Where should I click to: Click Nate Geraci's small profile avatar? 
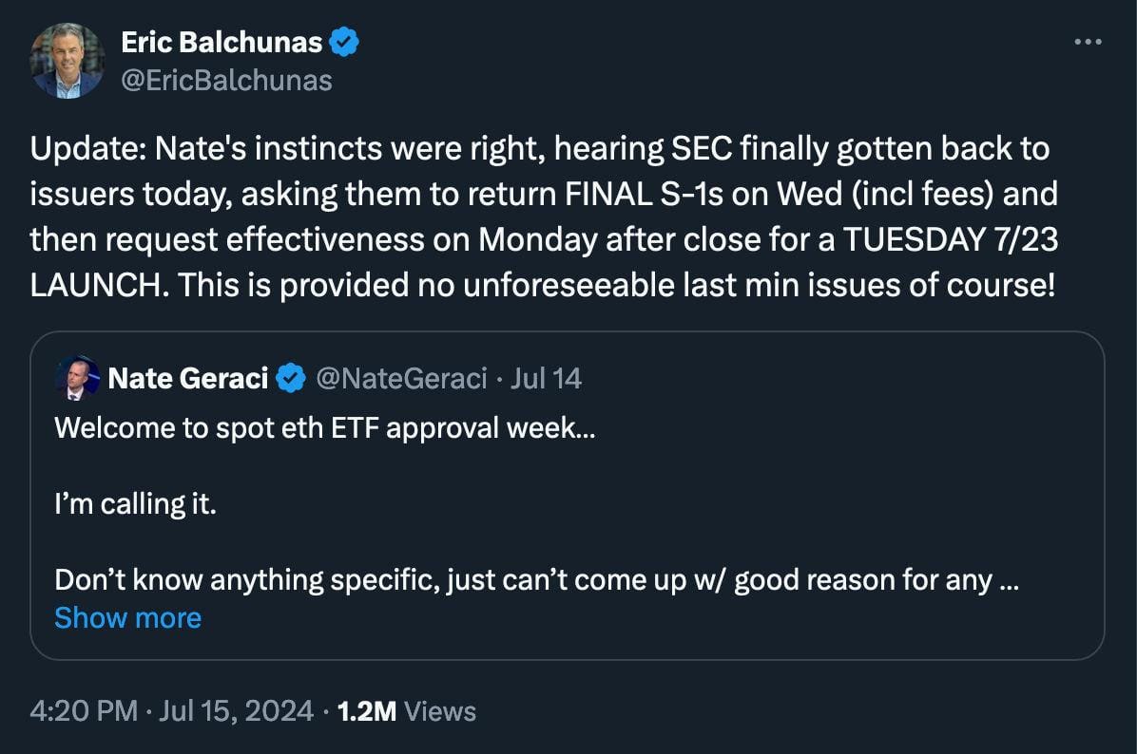point(77,377)
